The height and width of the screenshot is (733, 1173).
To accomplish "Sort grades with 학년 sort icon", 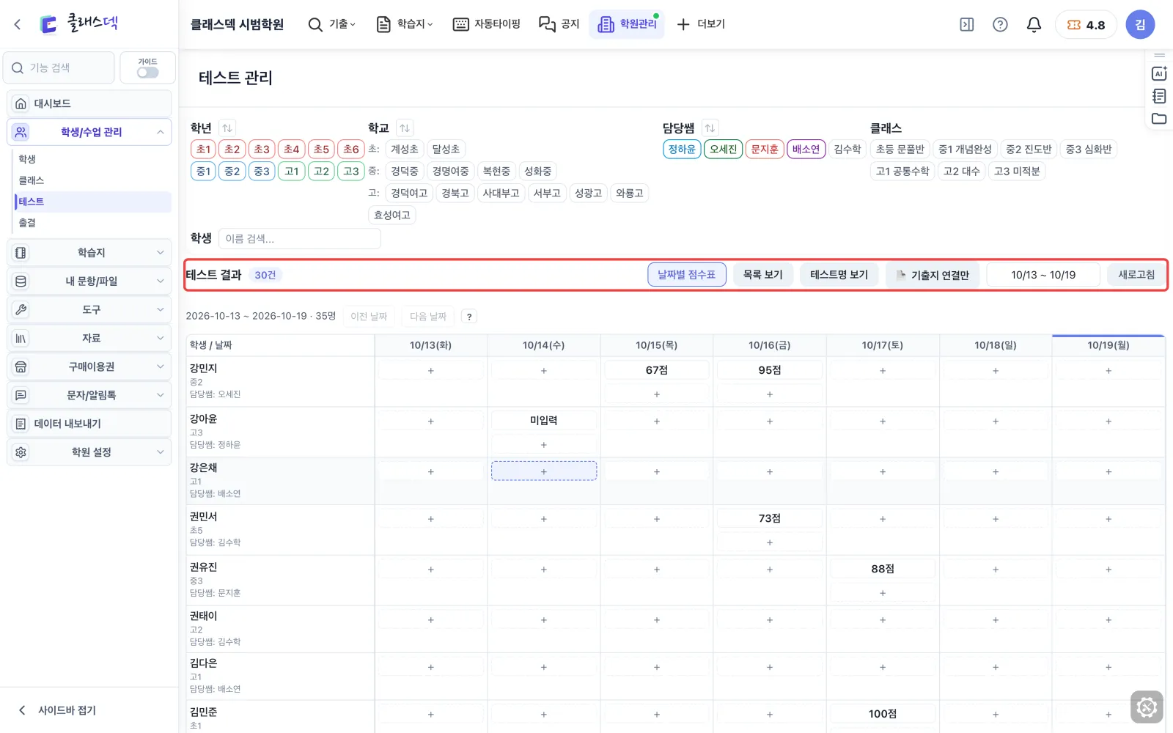I will coord(227,128).
